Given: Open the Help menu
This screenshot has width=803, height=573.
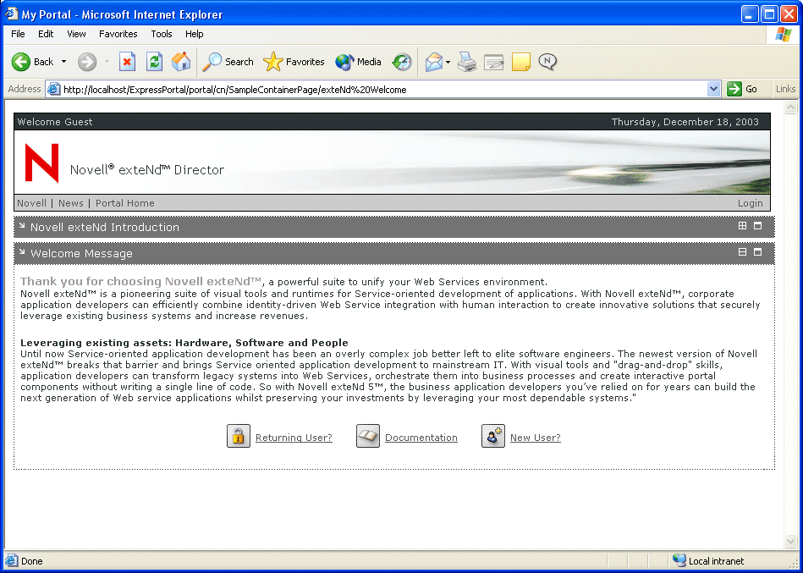Looking at the screenshot, I should point(194,34).
